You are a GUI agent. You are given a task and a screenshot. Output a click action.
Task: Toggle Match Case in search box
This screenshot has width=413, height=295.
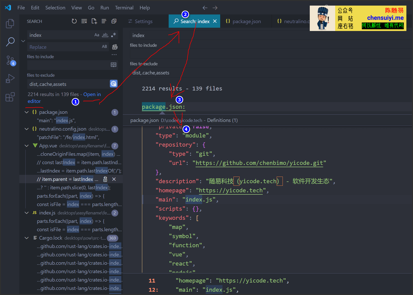click(97, 35)
